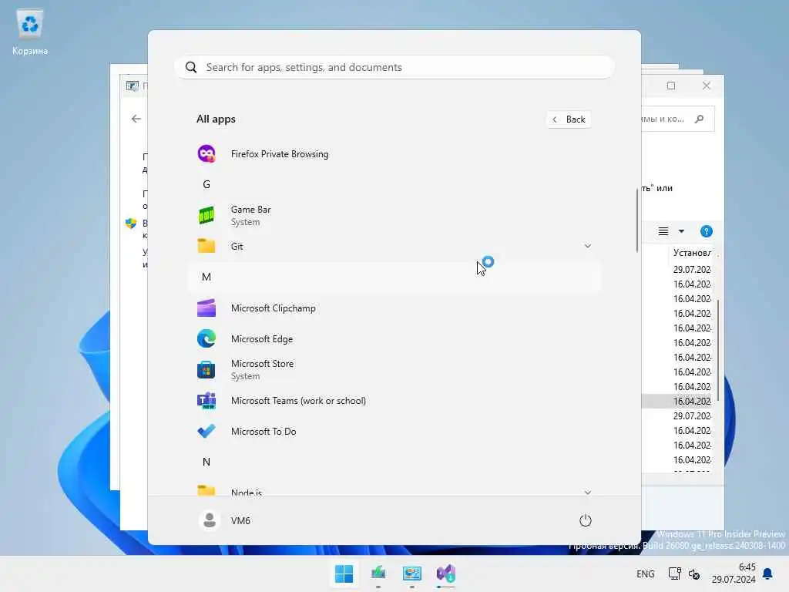Click the search icon in background window's search box
The image size is (789, 592).
(x=700, y=119)
